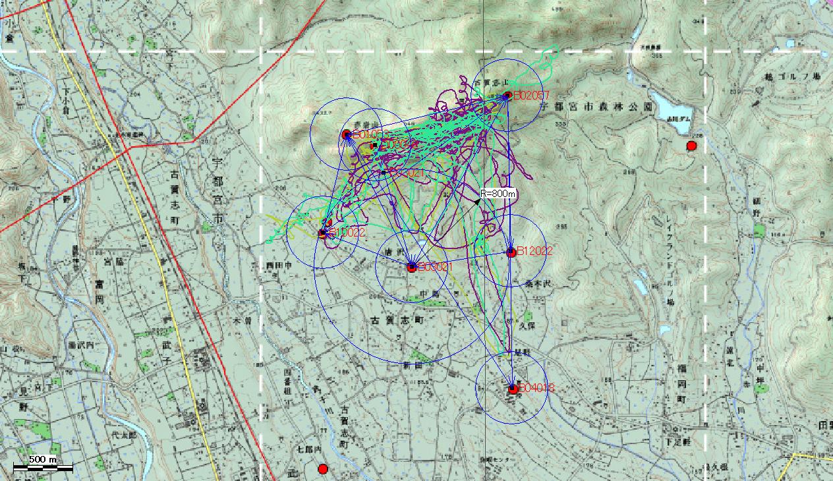The width and height of the screenshot is (833, 481).
Task: Click the small red marker just above B10022
Action: [330, 223]
